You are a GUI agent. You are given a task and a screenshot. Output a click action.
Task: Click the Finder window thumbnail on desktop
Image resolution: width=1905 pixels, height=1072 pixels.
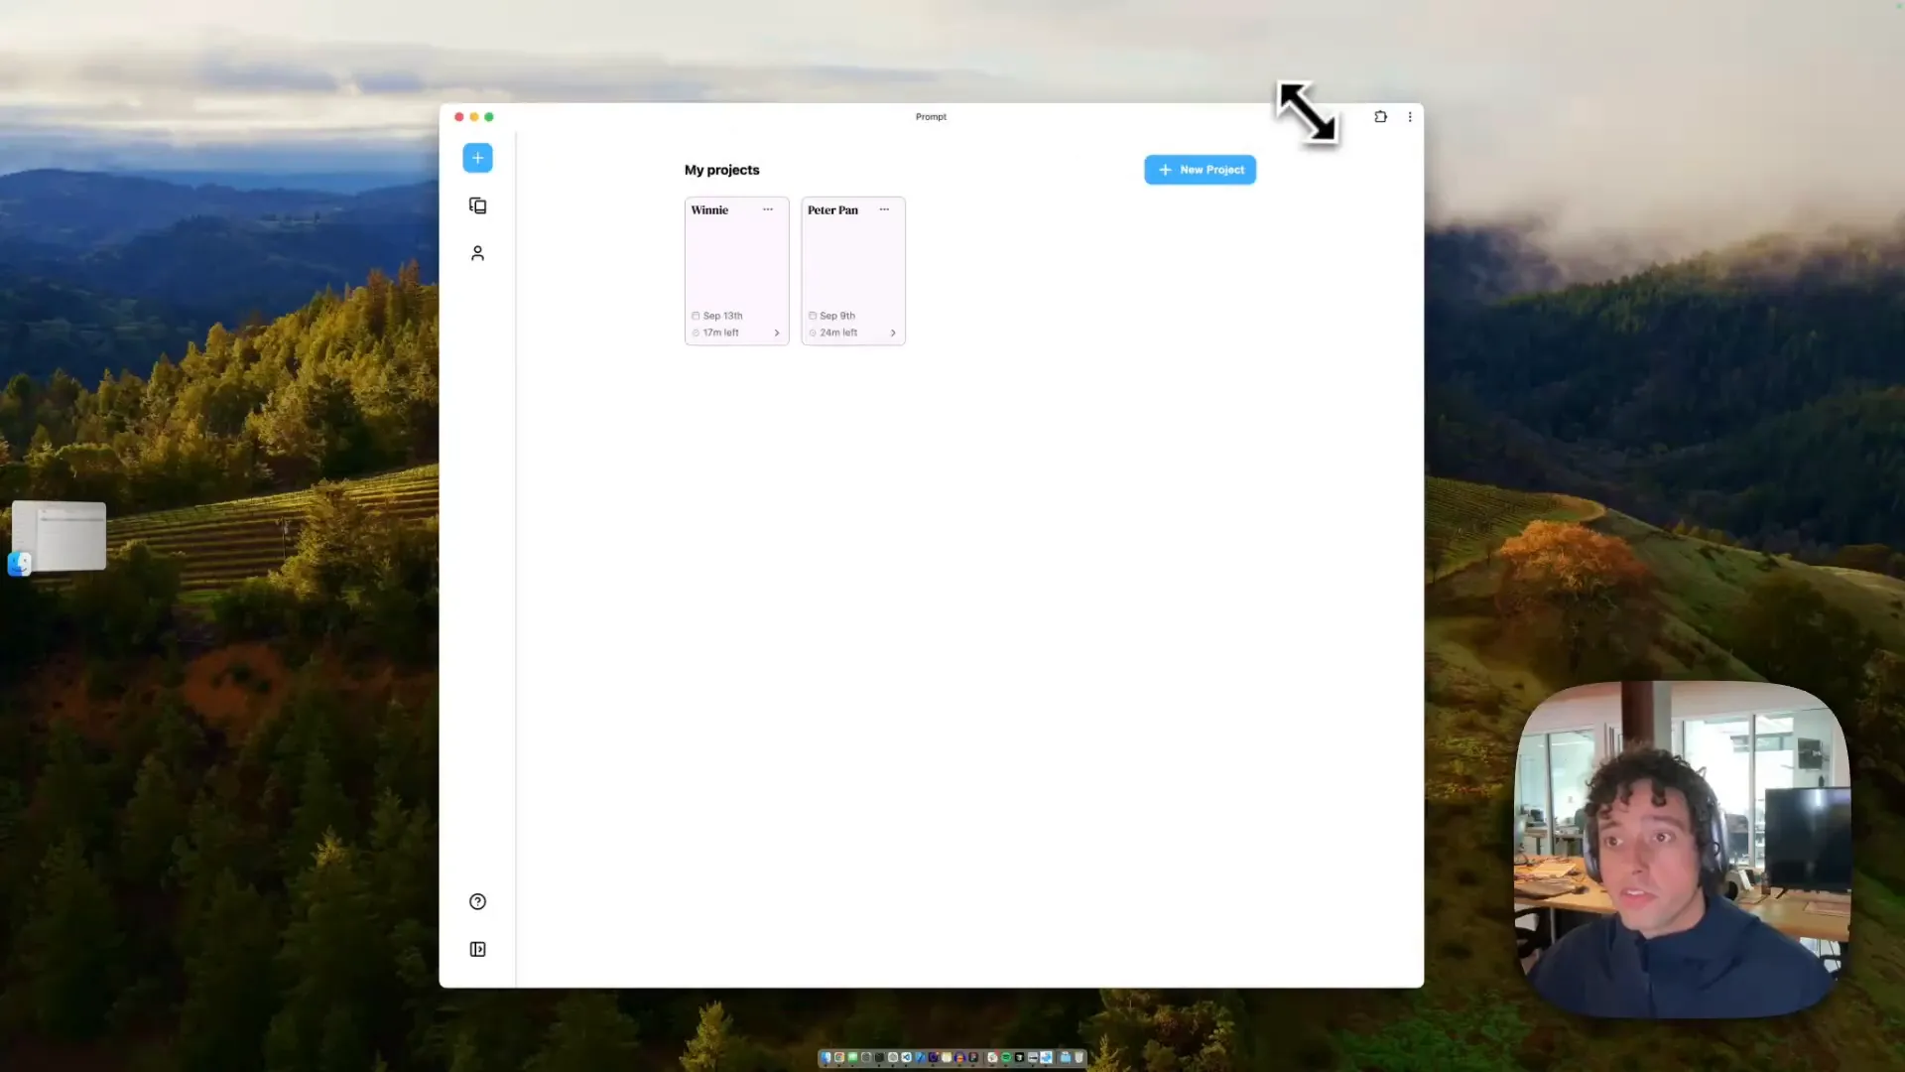[59, 536]
